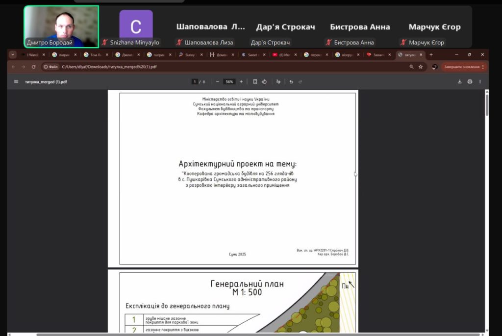Viewport: 502px width, 336px height.
Task: Close the Sunny tab
Action: [x=201, y=55]
